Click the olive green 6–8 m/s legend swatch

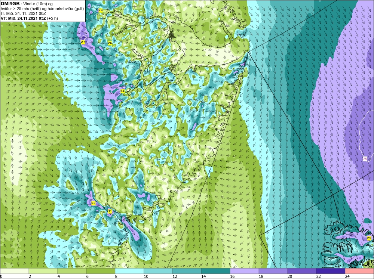point(101,271)
